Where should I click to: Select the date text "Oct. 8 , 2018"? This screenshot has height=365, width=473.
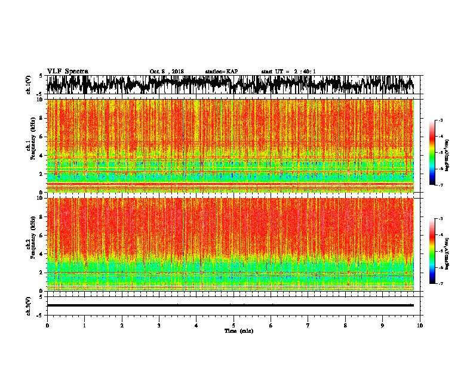(x=167, y=72)
